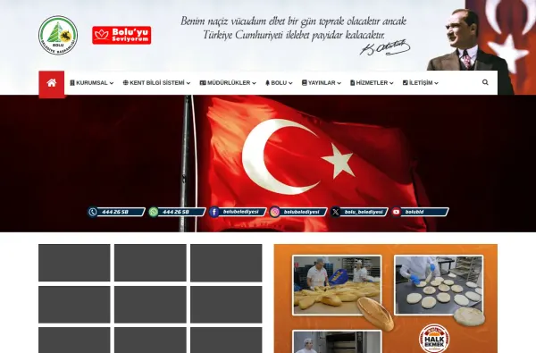Click the WhatsApp icon
Screen dimensions: 536x353
[154, 212]
